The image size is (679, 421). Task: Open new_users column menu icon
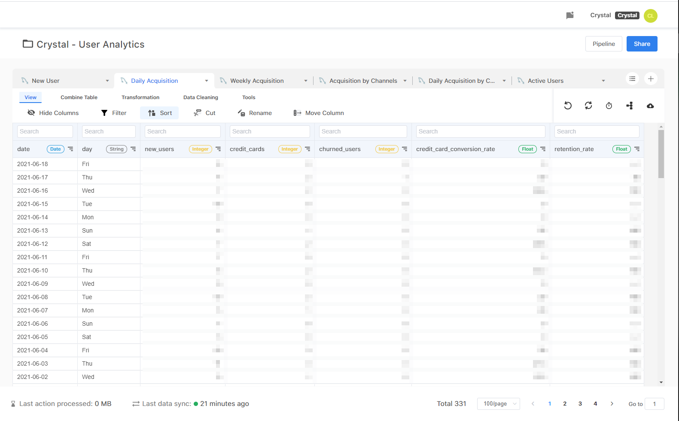point(218,149)
